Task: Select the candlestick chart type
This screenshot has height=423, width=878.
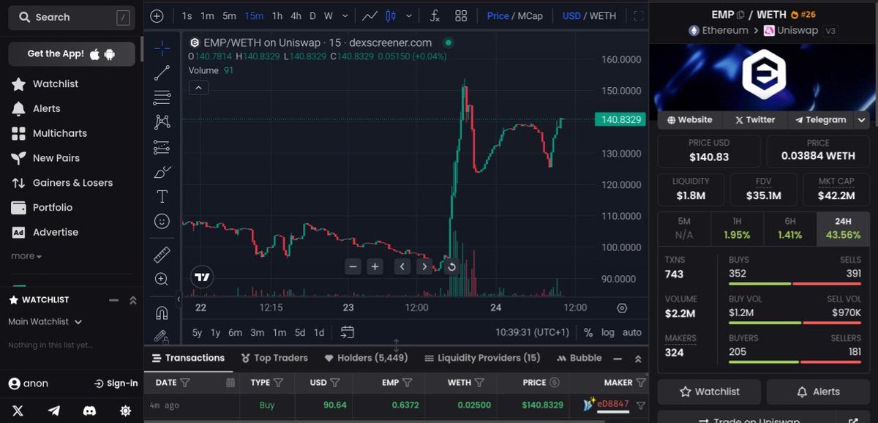Action: click(391, 15)
